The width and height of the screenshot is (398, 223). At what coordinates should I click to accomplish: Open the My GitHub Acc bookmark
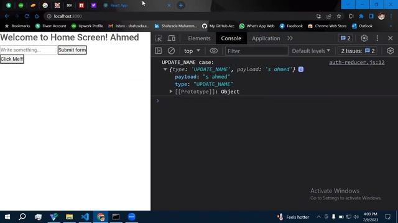pyautogui.click(x=218, y=26)
